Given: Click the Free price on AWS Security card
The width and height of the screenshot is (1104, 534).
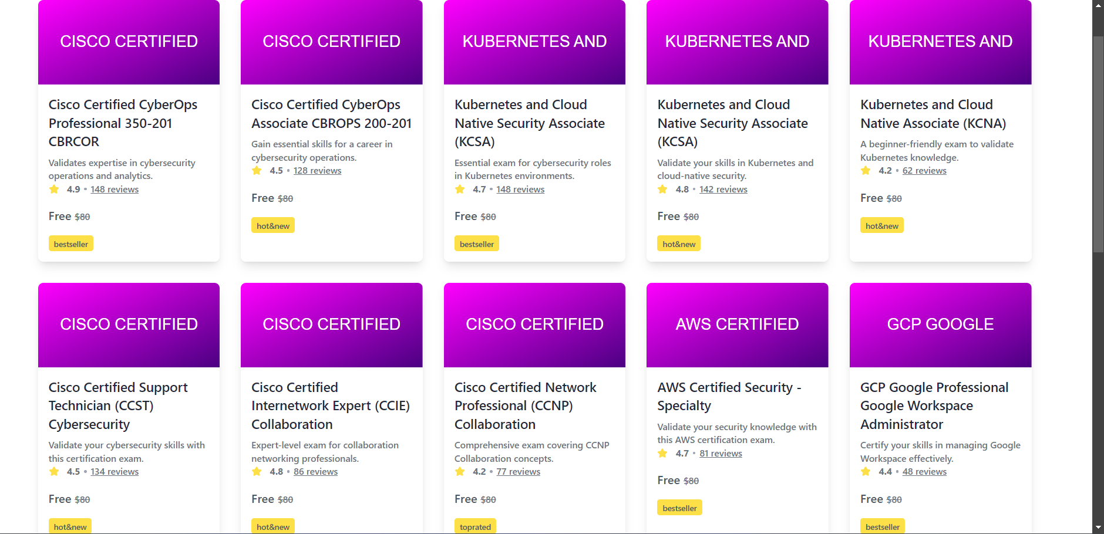Looking at the screenshot, I should [668, 480].
